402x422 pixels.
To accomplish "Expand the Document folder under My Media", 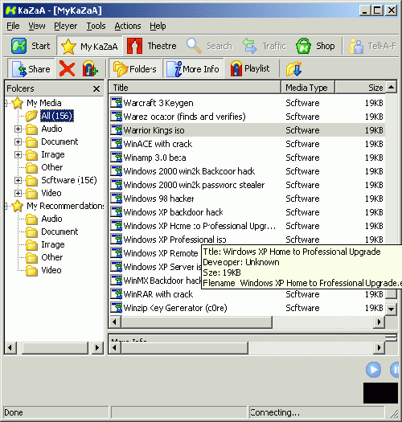I will [18, 141].
